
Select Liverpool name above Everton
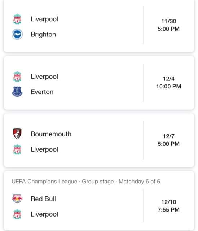[x=44, y=77]
